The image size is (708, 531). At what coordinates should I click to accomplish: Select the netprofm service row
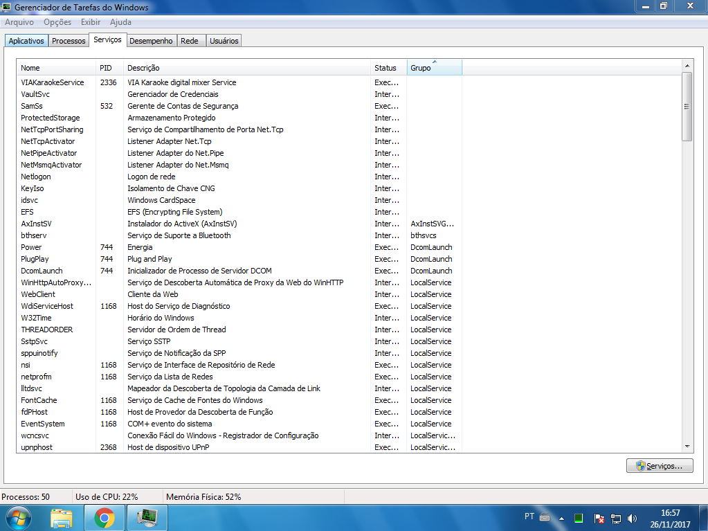click(239, 376)
